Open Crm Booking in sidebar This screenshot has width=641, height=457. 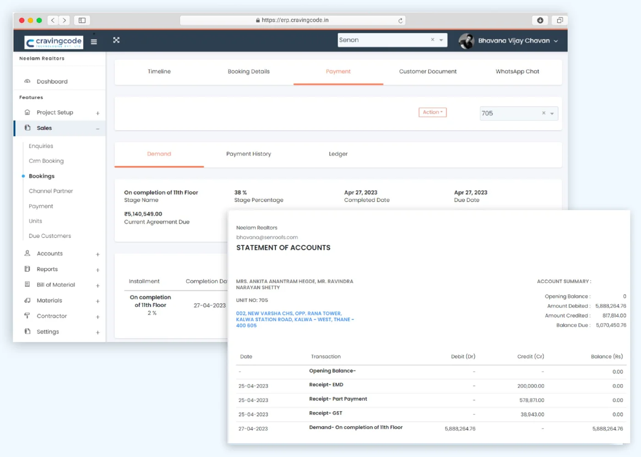46,161
